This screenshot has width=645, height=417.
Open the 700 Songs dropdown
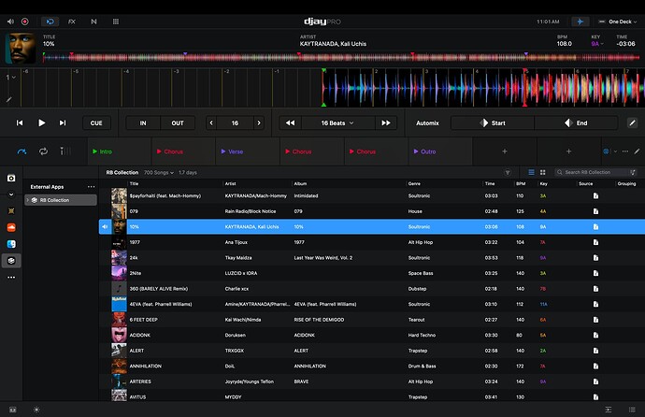click(x=159, y=172)
